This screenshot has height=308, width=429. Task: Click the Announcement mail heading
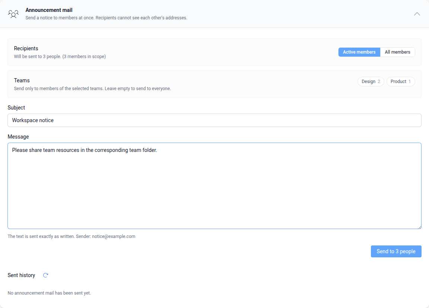[x=49, y=10]
